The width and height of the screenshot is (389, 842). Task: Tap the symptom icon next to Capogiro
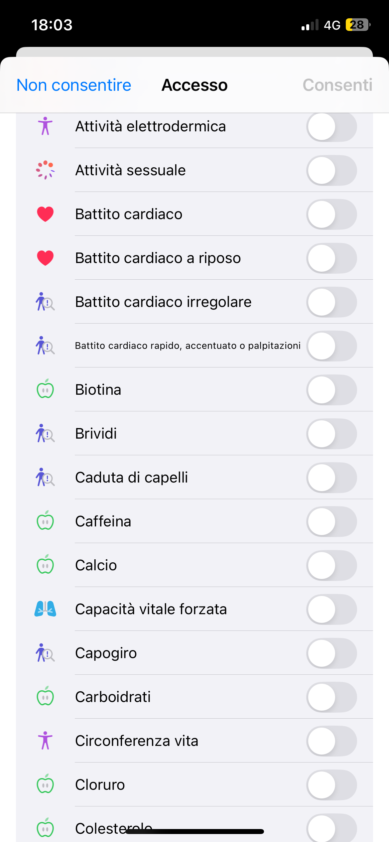click(45, 653)
